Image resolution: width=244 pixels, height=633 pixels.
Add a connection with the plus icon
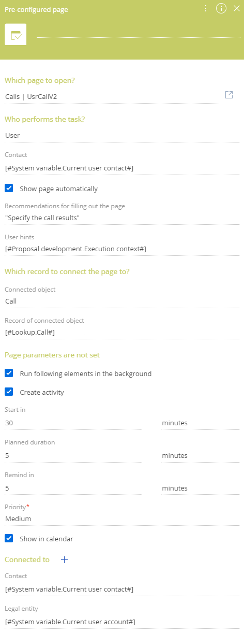pyautogui.click(x=65, y=559)
